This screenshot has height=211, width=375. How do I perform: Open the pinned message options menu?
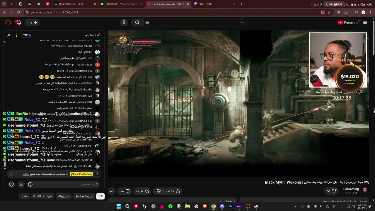[11, 174]
